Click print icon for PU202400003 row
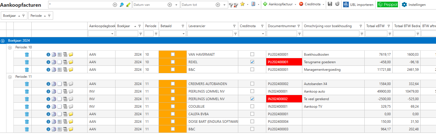 65,129
